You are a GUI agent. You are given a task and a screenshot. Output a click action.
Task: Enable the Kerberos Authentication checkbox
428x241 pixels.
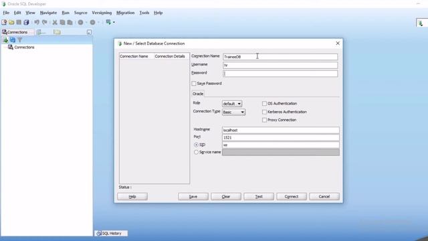click(264, 112)
